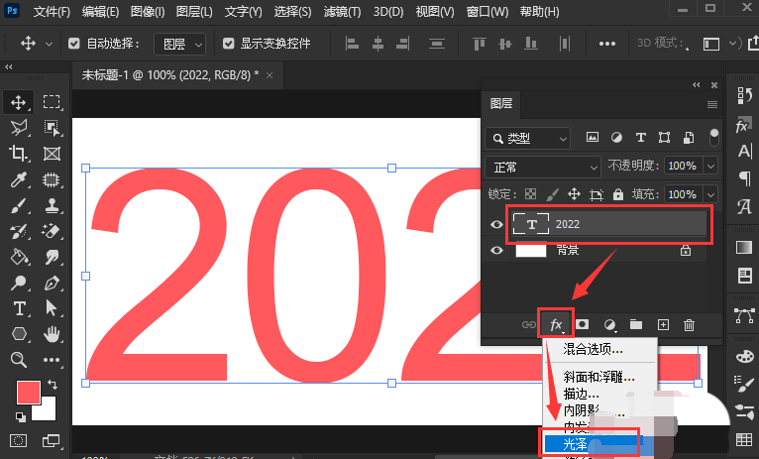This screenshot has width=759, height=459.
Task: Select the Hand tool
Action: pyautogui.click(x=52, y=334)
